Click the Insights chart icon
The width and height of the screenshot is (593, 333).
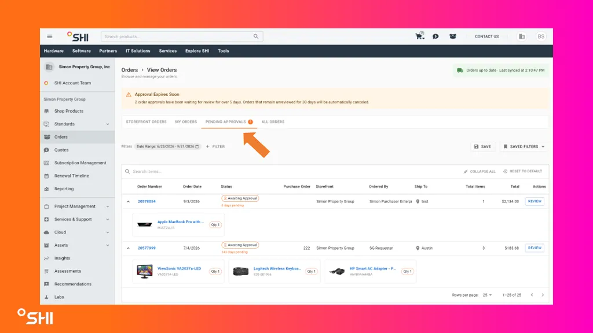click(46, 258)
